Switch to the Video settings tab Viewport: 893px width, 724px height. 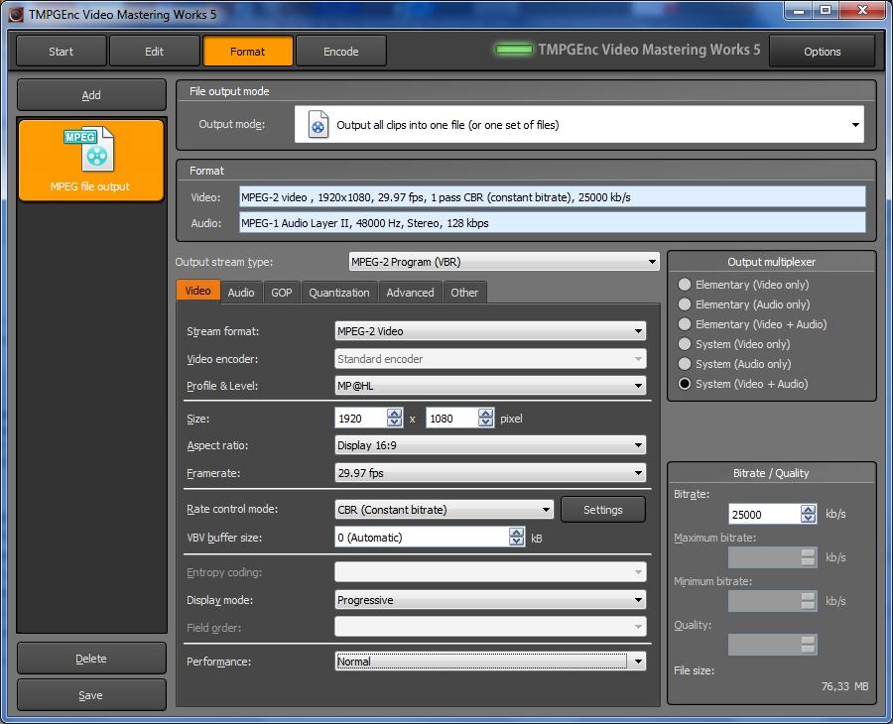198,291
